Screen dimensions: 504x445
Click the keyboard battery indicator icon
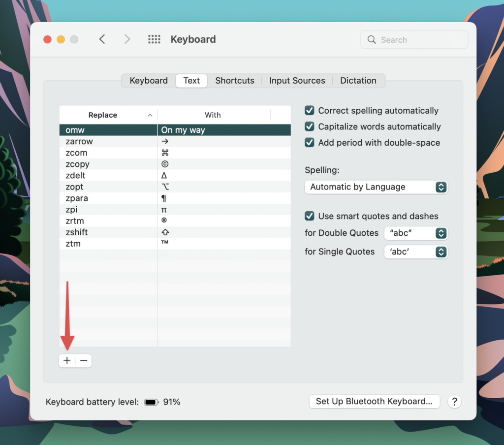coord(151,402)
